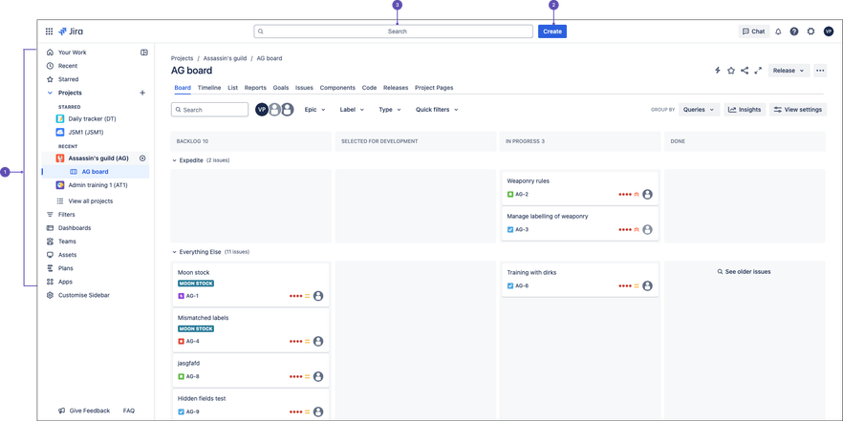
Task: Click the board Search input
Action: [x=209, y=110]
